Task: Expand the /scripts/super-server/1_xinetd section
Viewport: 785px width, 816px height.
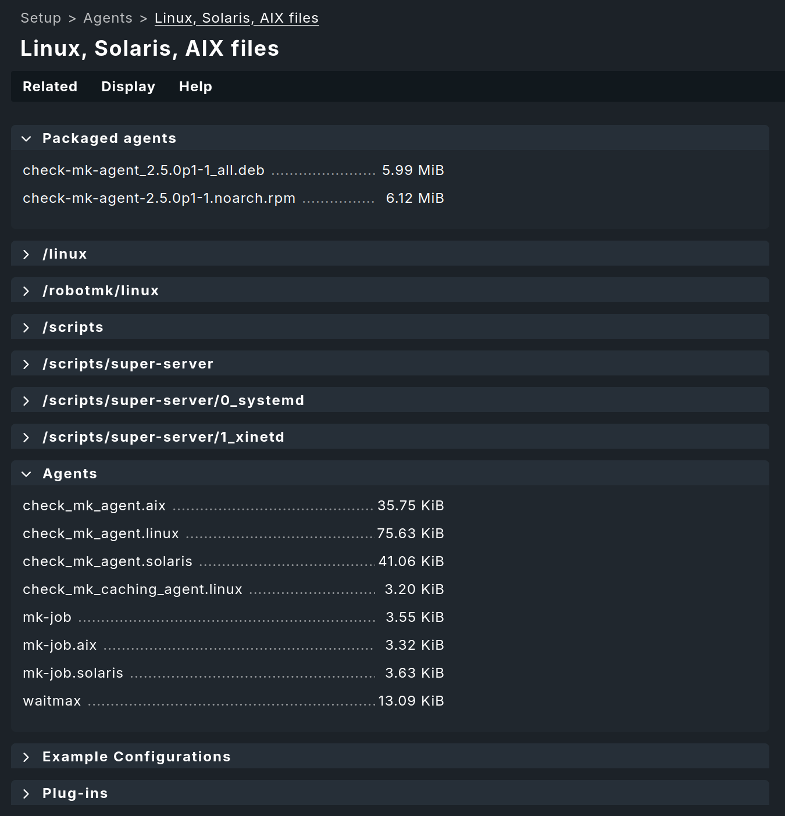Action: pos(26,436)
